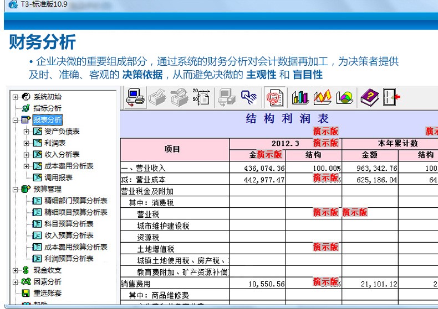Click the value 10,550.56
This screenshot has height=309, width=438.
267,284
